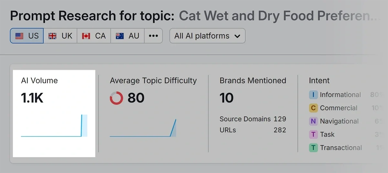
Task: Click the Transactional intent T icon
Action: 313,148
